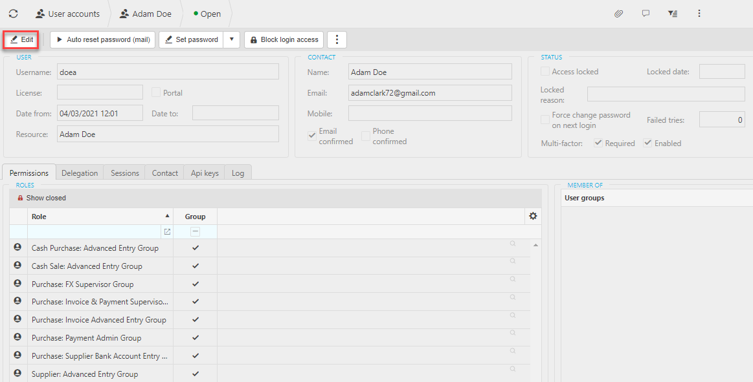The image size is (753, 382).
Task: Click the Email field in Contact section
Action: (430, 93)
